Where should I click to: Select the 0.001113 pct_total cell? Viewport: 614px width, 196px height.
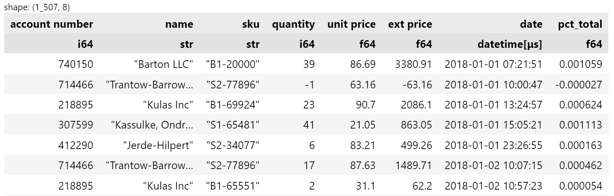[581, 125]
